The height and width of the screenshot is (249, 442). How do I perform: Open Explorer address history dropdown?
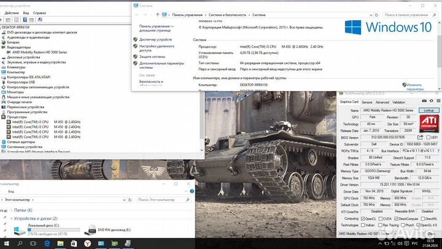(x=124, y=200)
